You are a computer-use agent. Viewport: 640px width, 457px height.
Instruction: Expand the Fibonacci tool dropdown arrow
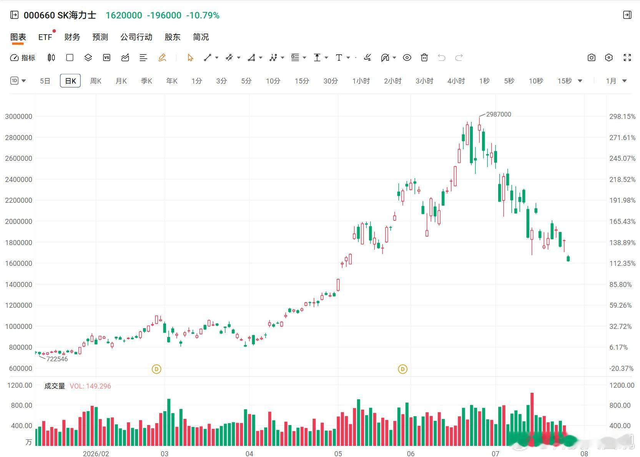(x=304, y=58)
